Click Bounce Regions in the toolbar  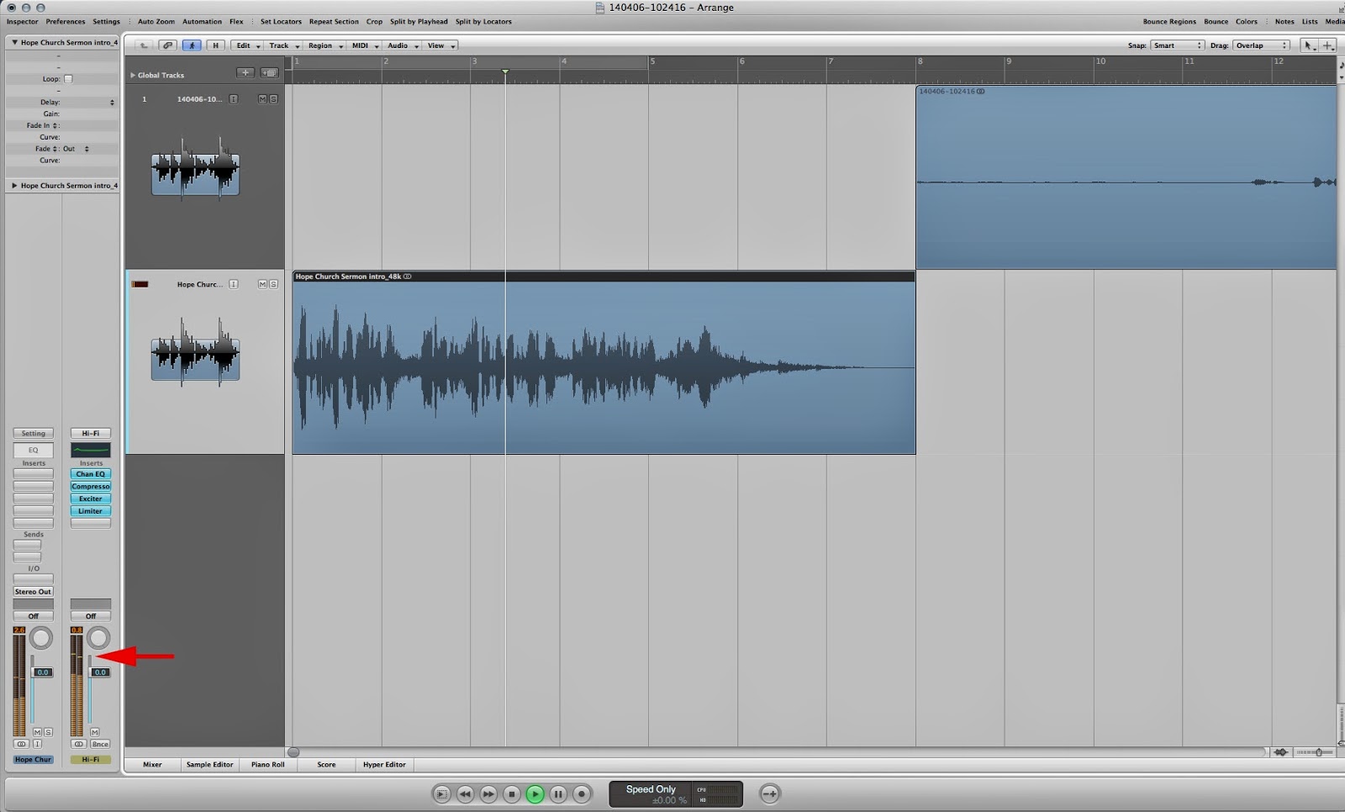pyautogui.click(x=1169, y=22)
